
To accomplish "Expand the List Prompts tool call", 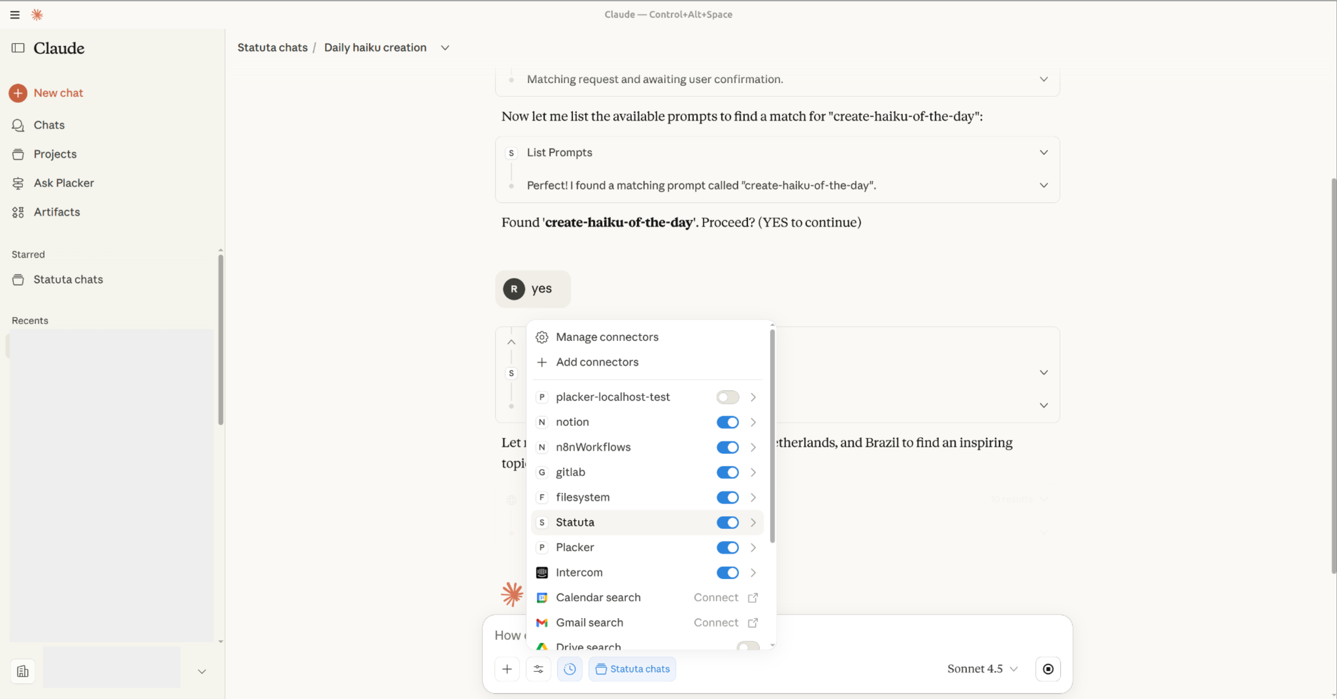I will [1044, 152].
